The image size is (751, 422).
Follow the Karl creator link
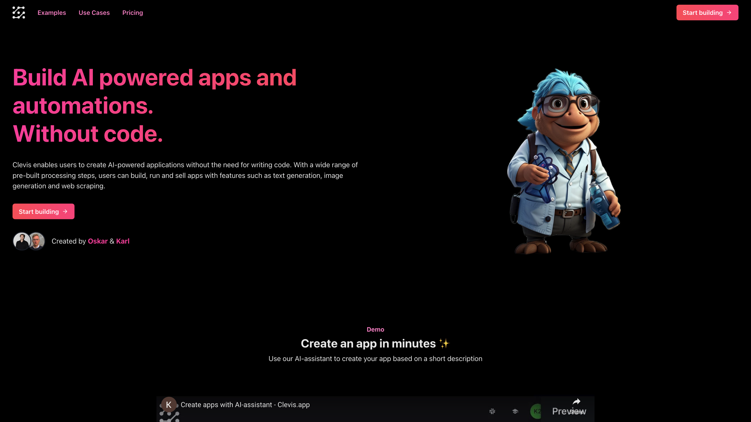[x=123, y=241]
